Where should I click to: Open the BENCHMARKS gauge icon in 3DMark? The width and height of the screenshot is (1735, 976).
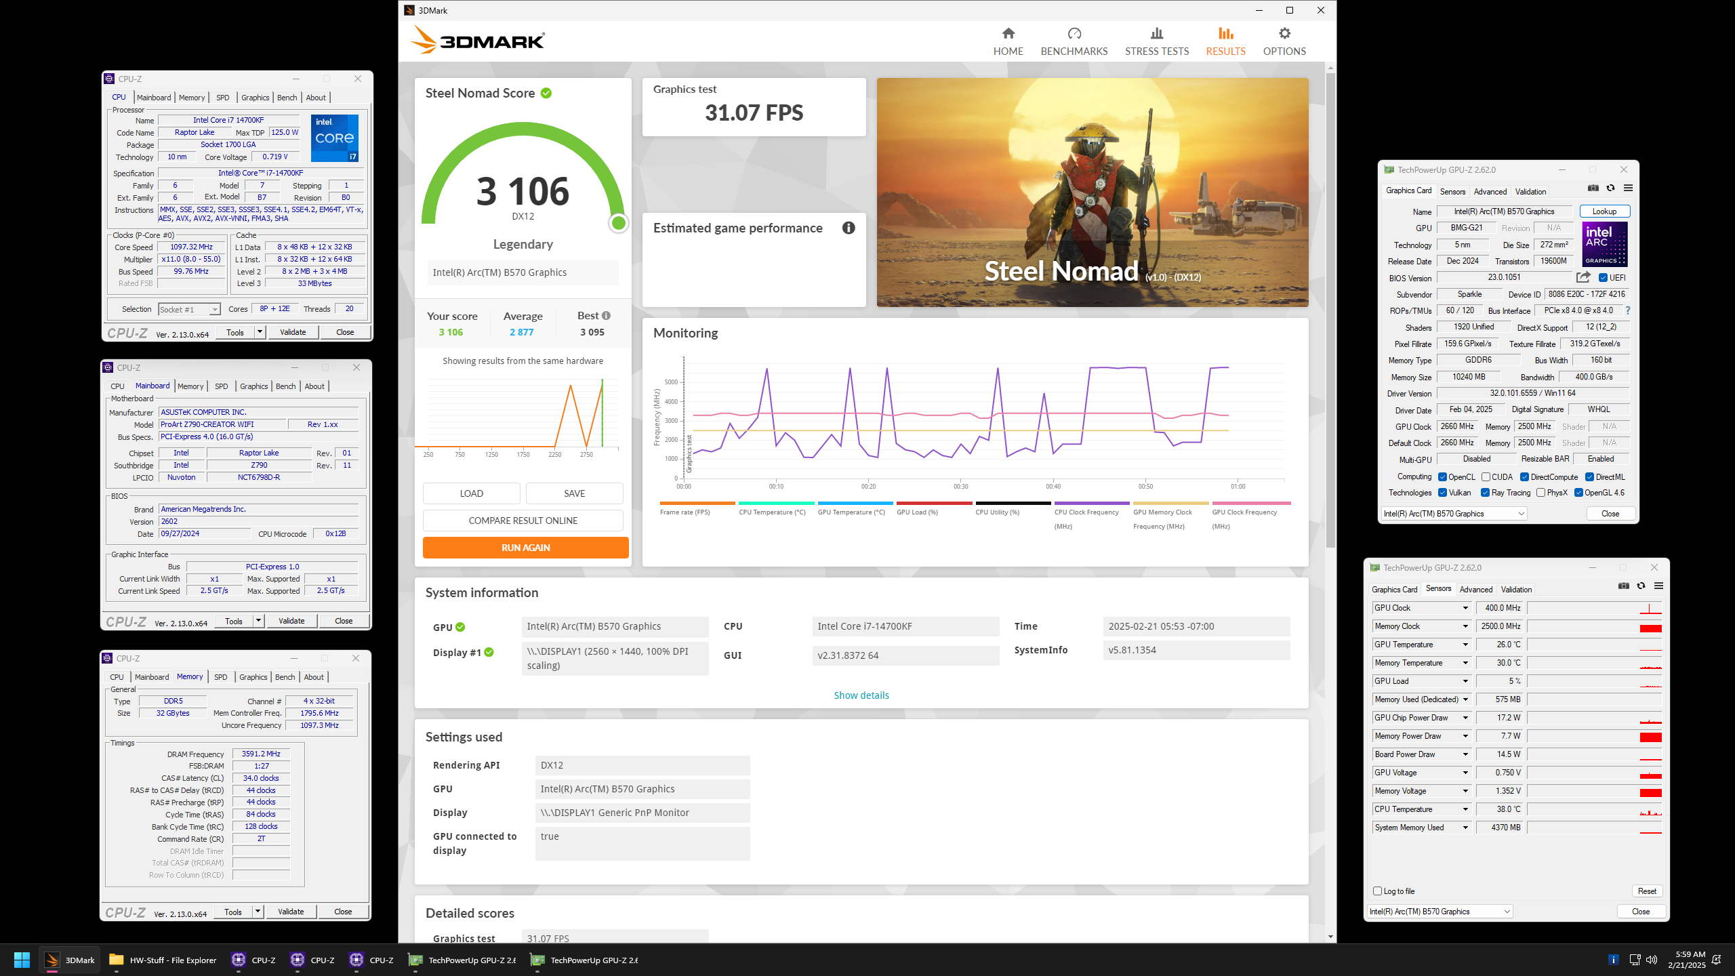1074,33
